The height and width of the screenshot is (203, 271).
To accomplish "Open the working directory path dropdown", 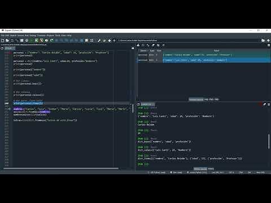I will 188,41.
